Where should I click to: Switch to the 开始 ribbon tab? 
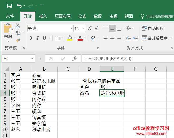[28, 16]
